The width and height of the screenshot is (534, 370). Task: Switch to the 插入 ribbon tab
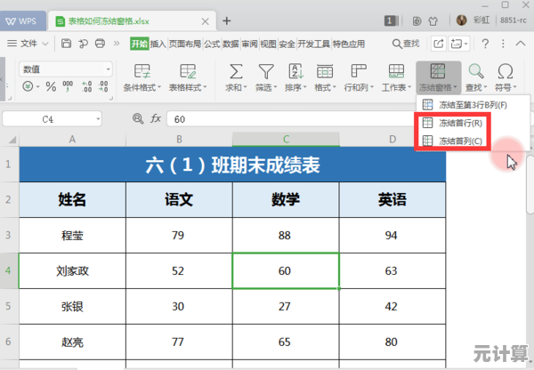[158, 43]
